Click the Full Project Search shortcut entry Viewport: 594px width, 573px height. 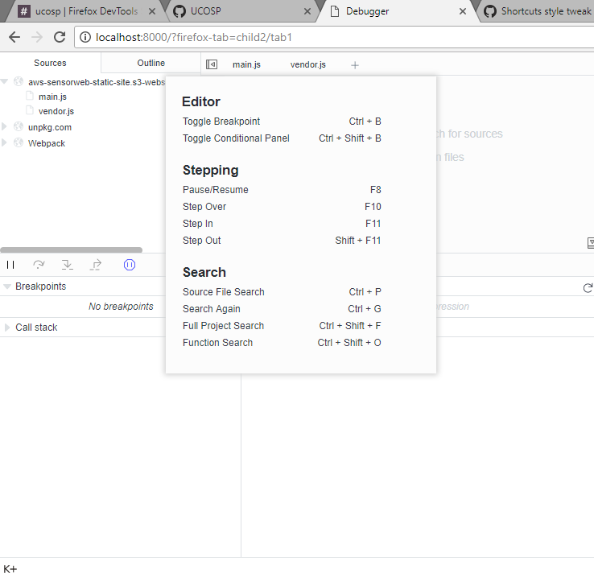[282, 326]
